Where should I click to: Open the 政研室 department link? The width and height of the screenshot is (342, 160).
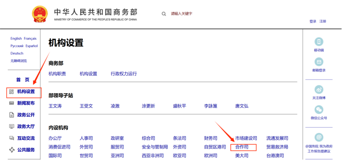coord(117,138)
